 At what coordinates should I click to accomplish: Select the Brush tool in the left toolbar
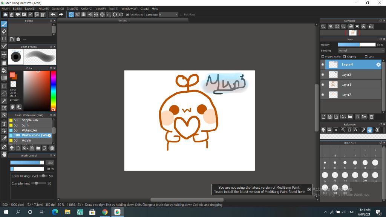(x=4, y=24)
